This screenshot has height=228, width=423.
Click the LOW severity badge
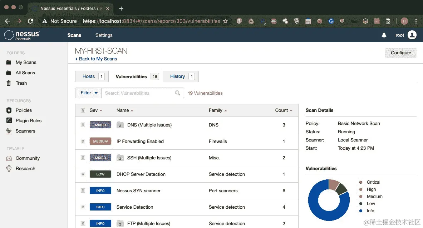pyautogui.click(x=100, y=174)
